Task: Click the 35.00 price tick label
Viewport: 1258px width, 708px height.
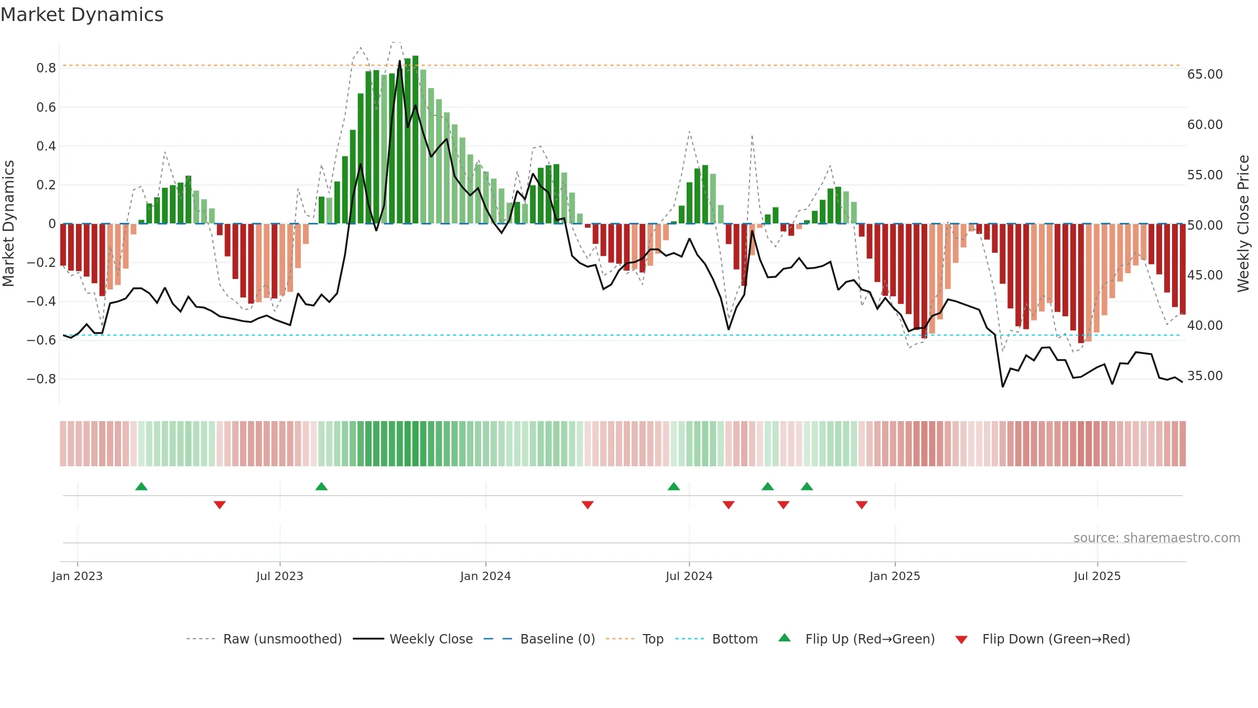Action: (1205, 376)
